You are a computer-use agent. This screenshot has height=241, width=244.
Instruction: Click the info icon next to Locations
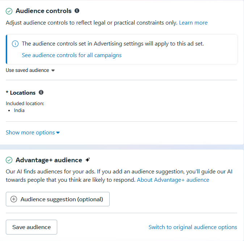[x=41, y=92]
